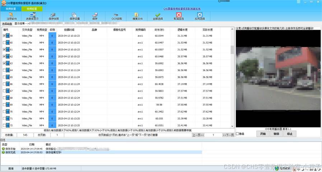Image resolution: width=322 pixels, height=172 pixels.
Task: Click the total count value 145
Action: coord(25,135)
